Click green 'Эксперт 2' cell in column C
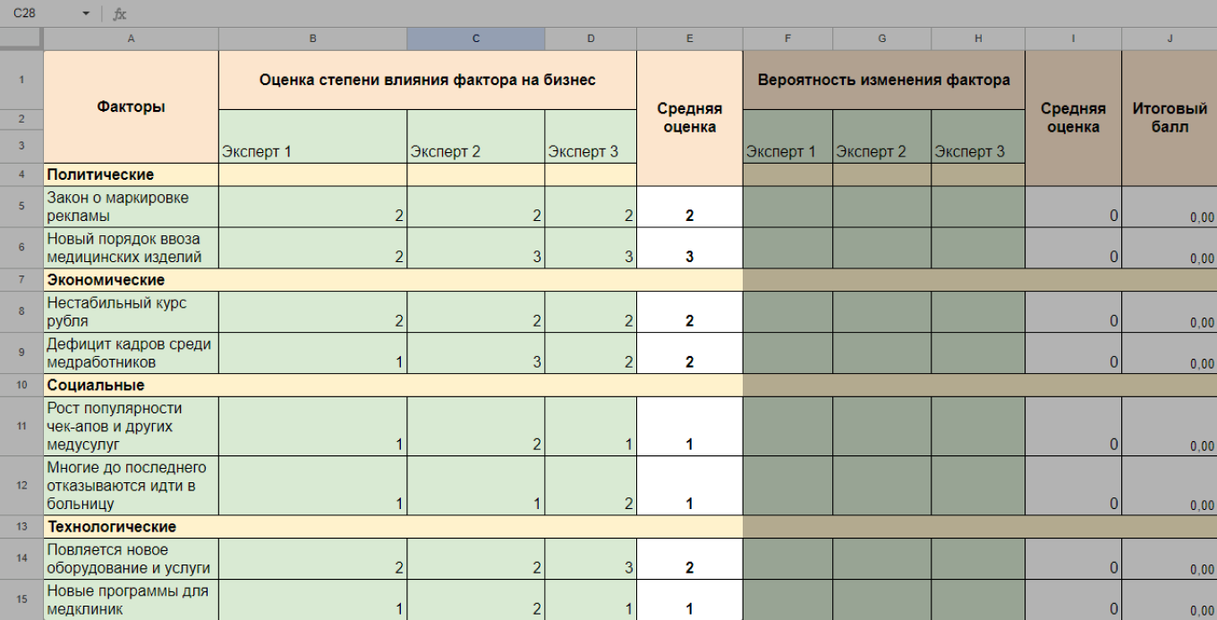 (x=475, y=137)
